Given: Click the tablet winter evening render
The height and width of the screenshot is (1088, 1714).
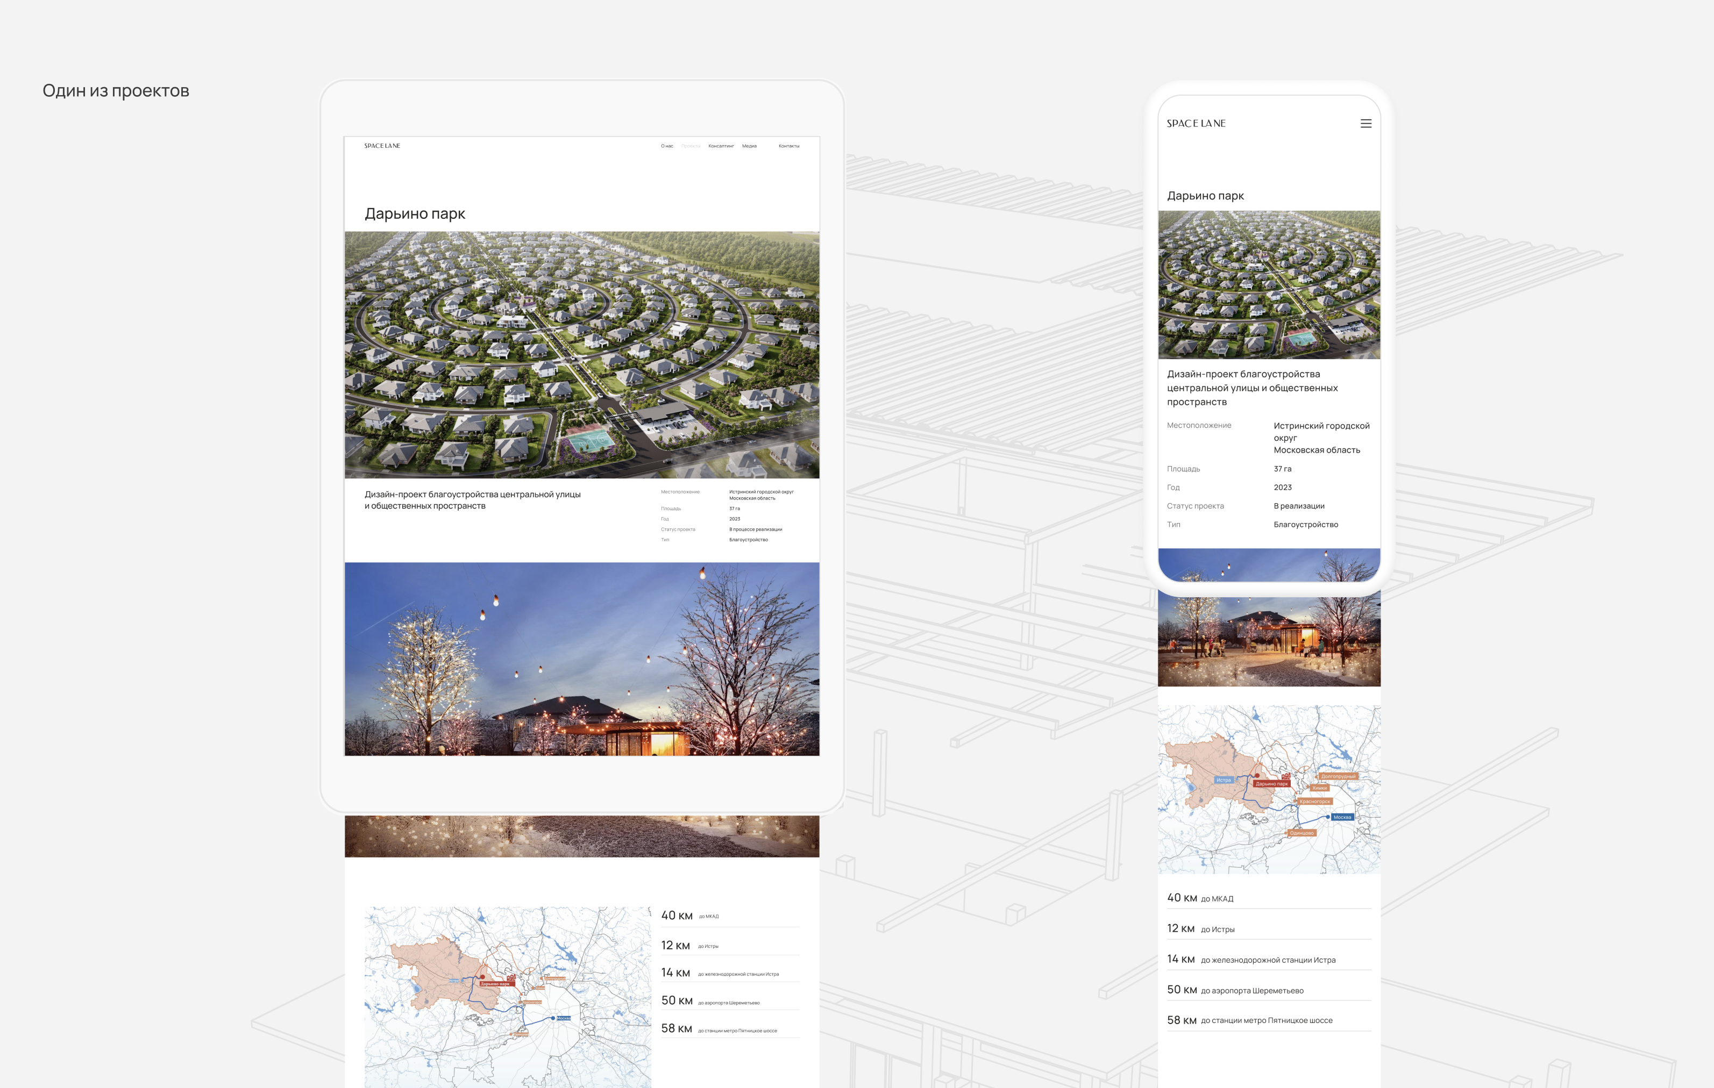Looking at the screenshot, I should point(581,658).
